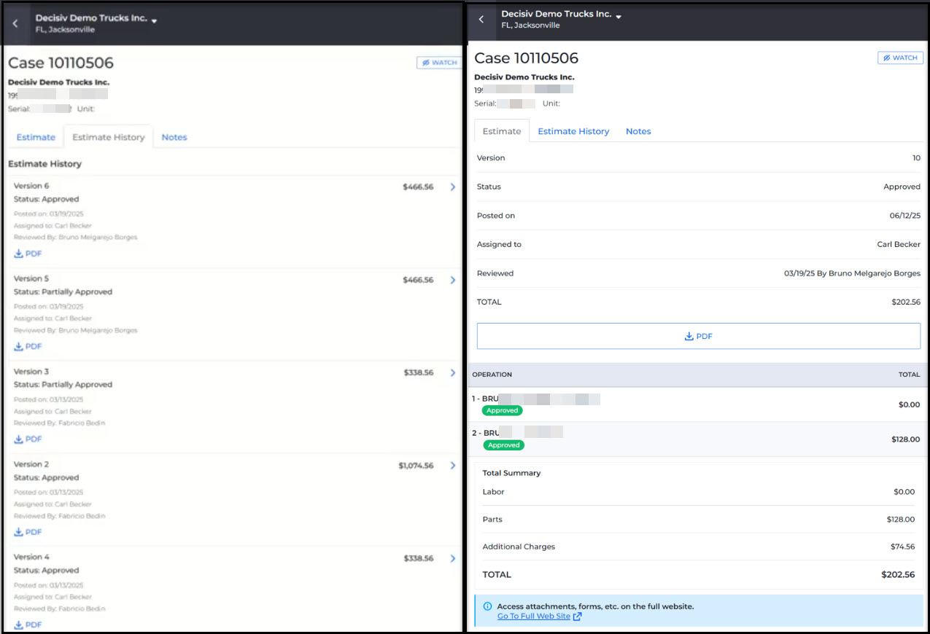This screenshot has height=634, width=930.
Task: Click the Version 3 total amount $338.56
Action: (x=419, y=372)
